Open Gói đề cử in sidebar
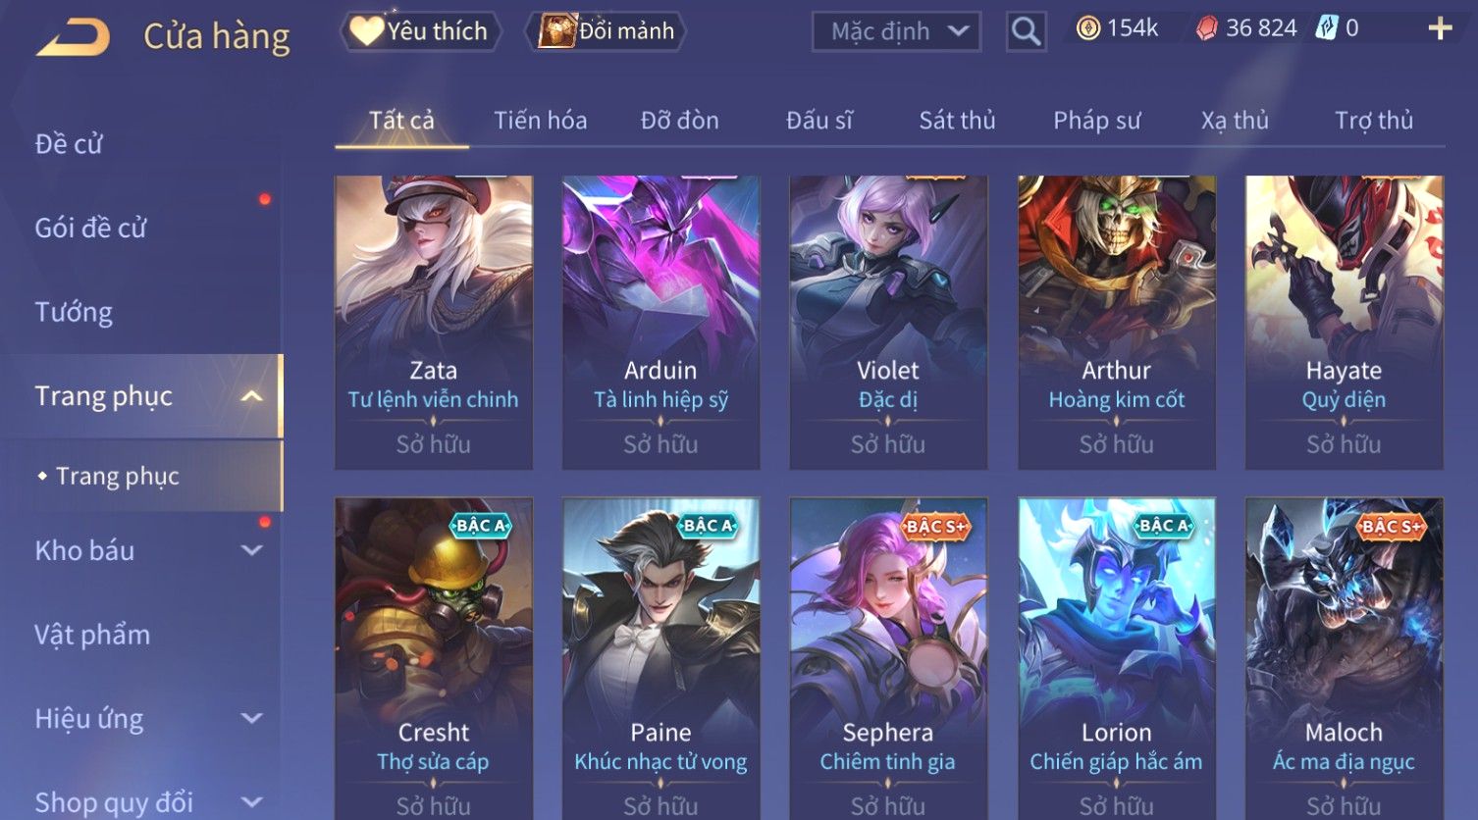1478x820 pixels. (x=90, y=228)
